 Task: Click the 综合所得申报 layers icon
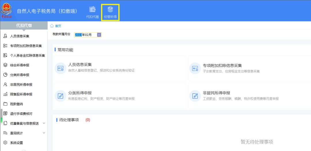5,65
